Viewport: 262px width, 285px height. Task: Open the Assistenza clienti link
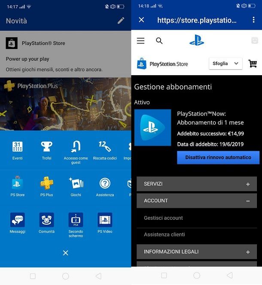[165, 234]
